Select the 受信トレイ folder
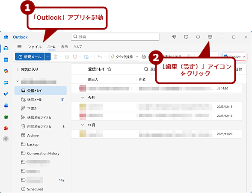Image resolution: width=252 pixels, height=193 pixels. pyautogui.click(x=41, y=91)
